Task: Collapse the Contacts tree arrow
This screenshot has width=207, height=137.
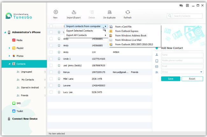Action: (9, 64)
